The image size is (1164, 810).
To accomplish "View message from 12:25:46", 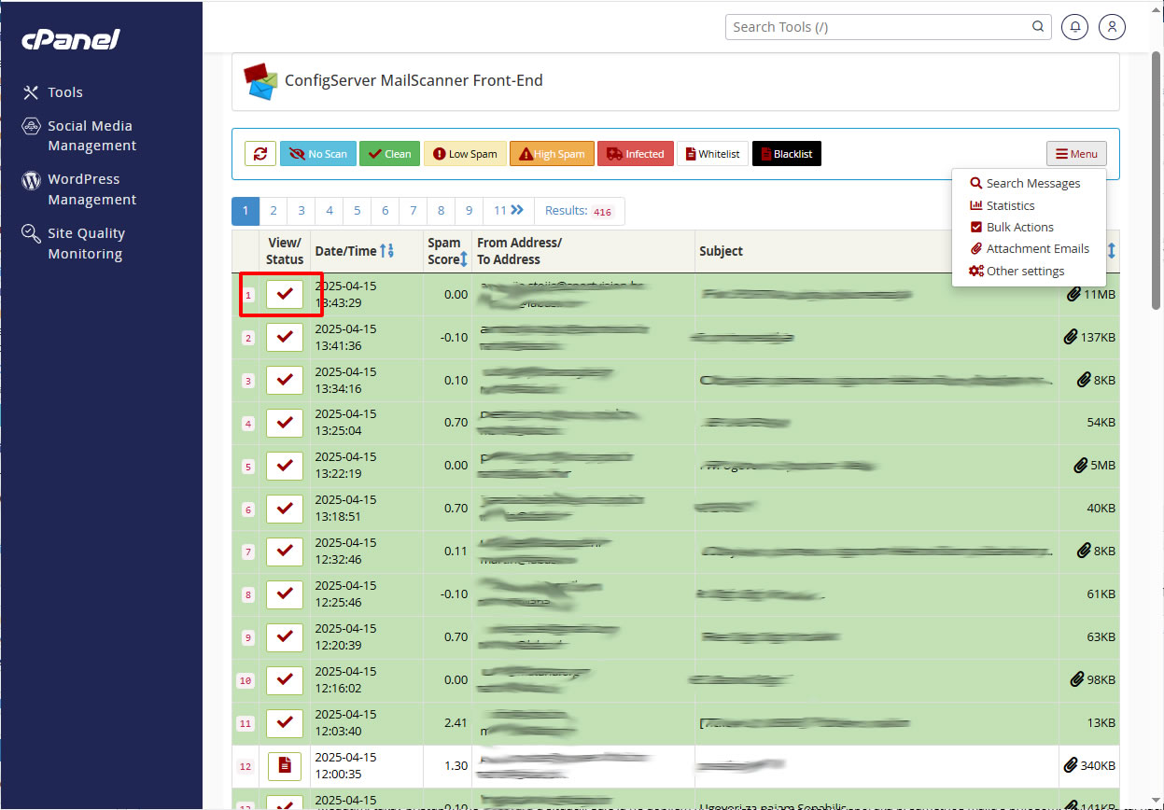I will tap(285, 594).
